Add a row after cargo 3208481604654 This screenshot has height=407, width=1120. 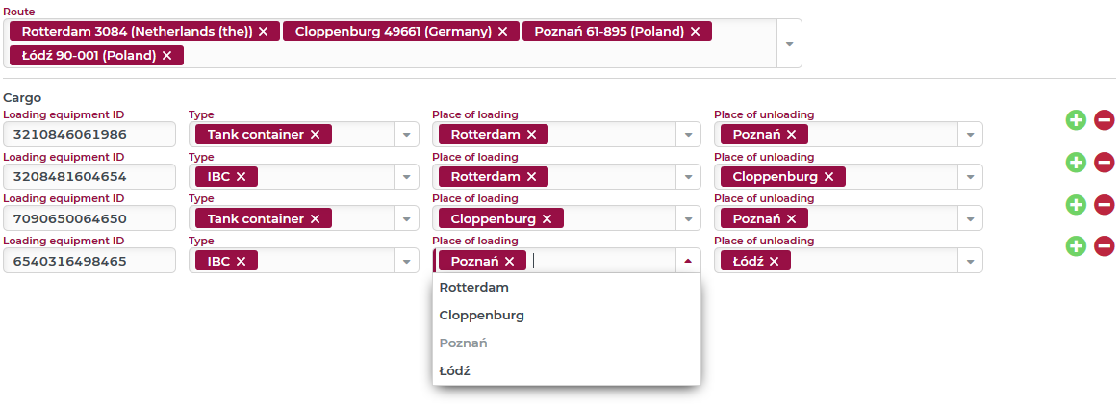pos(1076,163)
